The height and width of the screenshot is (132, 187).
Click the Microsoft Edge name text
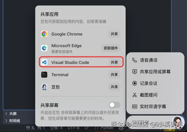67,46
